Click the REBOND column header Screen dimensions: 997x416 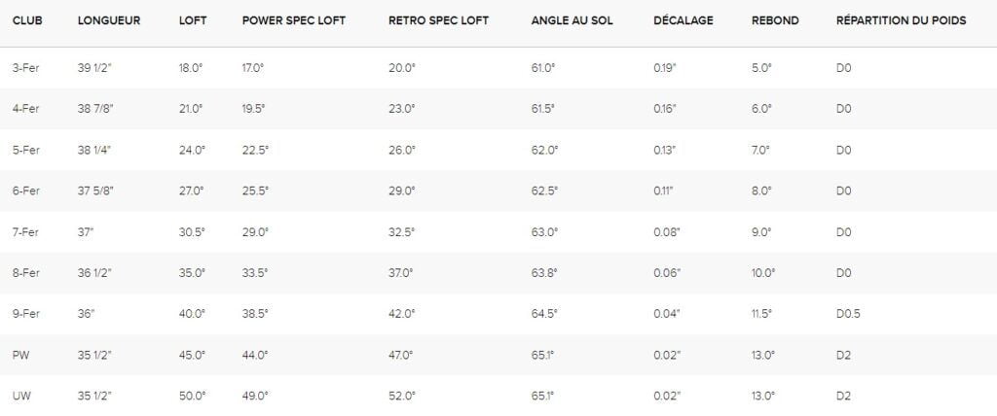[775, 20]
